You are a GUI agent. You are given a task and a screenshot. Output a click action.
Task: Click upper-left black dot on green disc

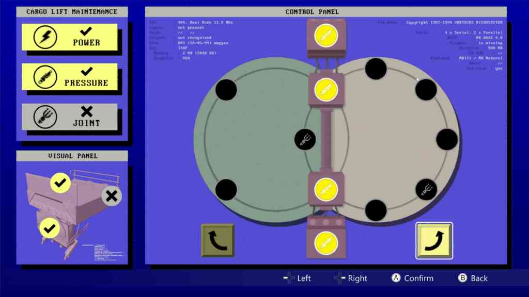(x=226, y=90)
